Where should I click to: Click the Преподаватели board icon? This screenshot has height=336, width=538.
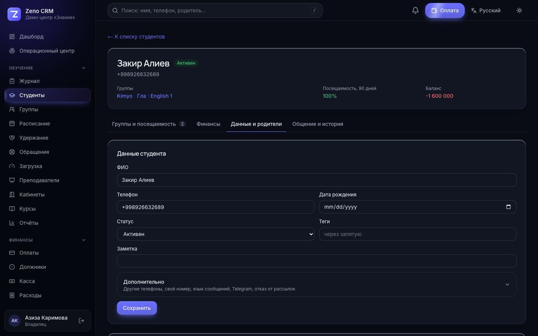coord(12,180)
